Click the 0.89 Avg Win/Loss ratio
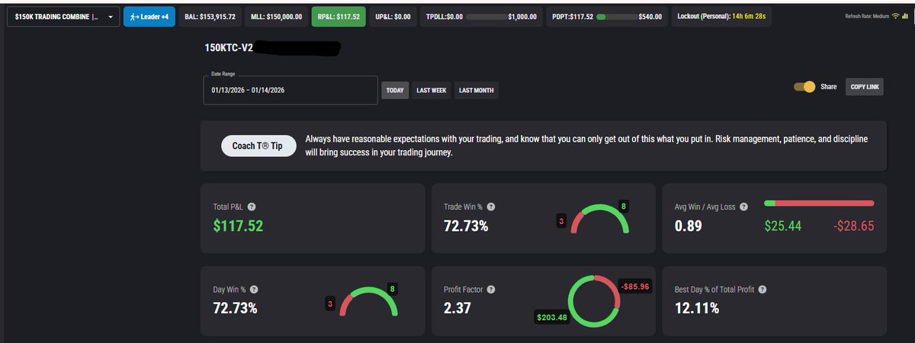The image size is (915, 343). pyautogui.click(x=689, y=226)
